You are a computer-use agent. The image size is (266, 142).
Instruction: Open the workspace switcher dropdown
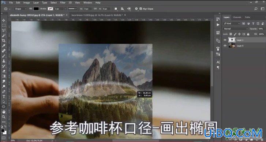tap(262, 9)
